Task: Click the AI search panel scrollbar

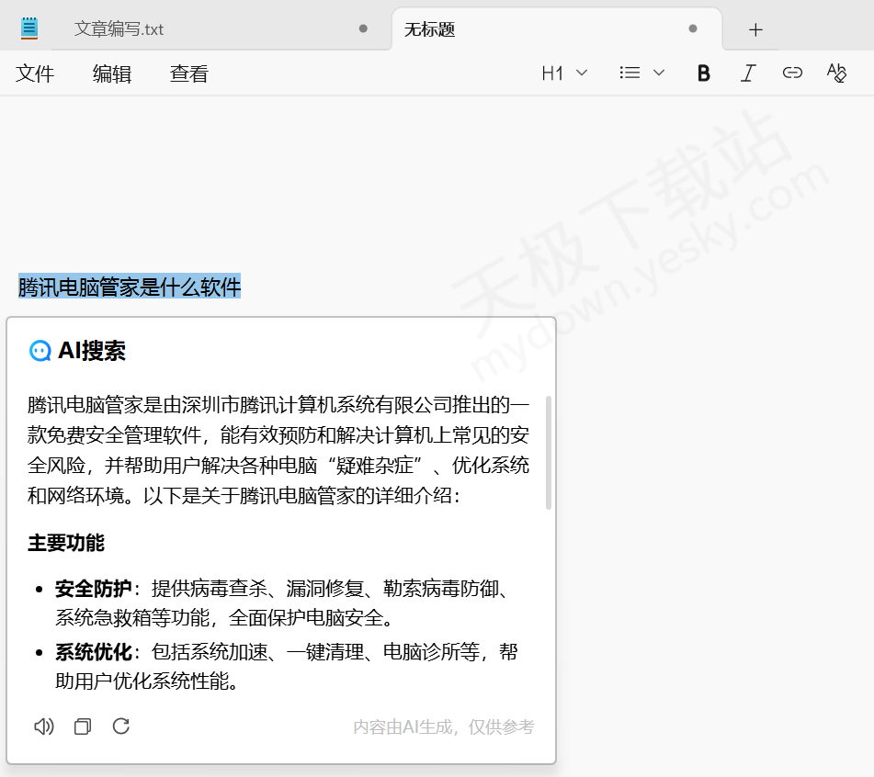Action: tap(549, 452)
